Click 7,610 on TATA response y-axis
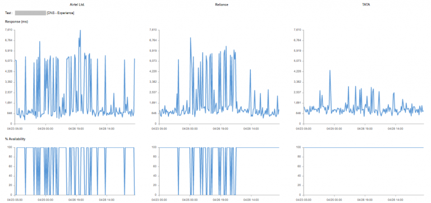This screenshot has width=431, height=203. pos(297,30)
